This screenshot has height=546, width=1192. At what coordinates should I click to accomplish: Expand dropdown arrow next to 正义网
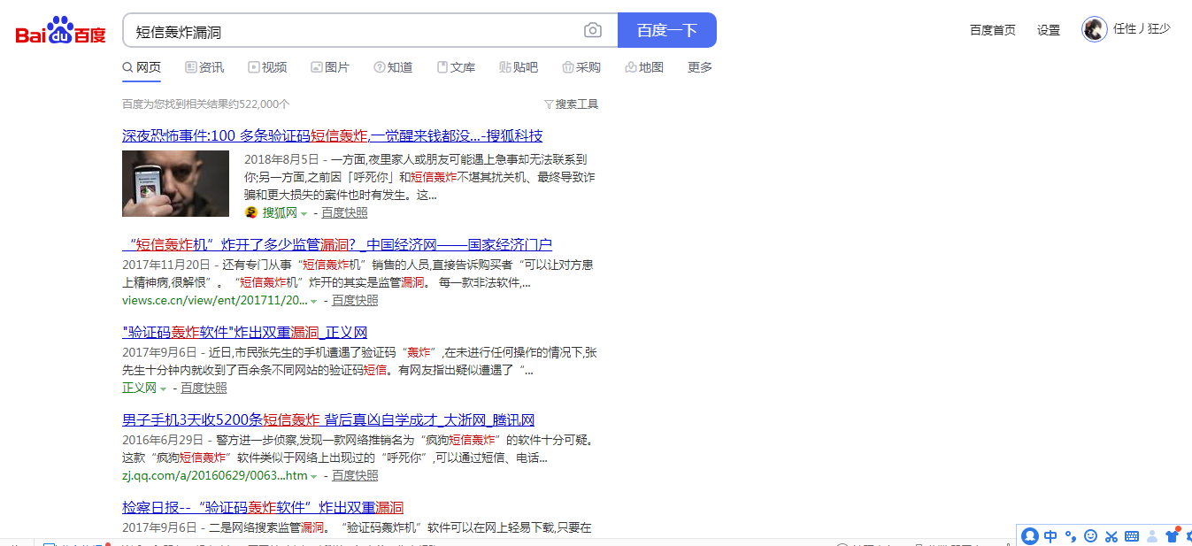click(163, 389)
